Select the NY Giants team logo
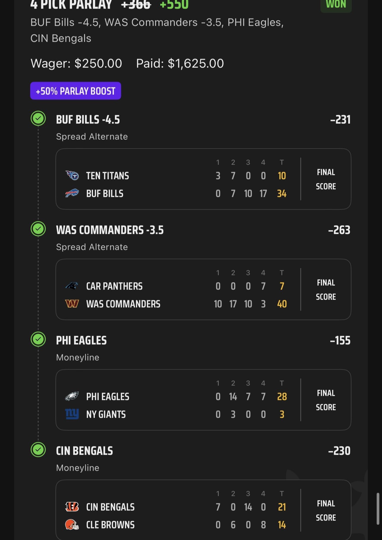 coord(72,414)
